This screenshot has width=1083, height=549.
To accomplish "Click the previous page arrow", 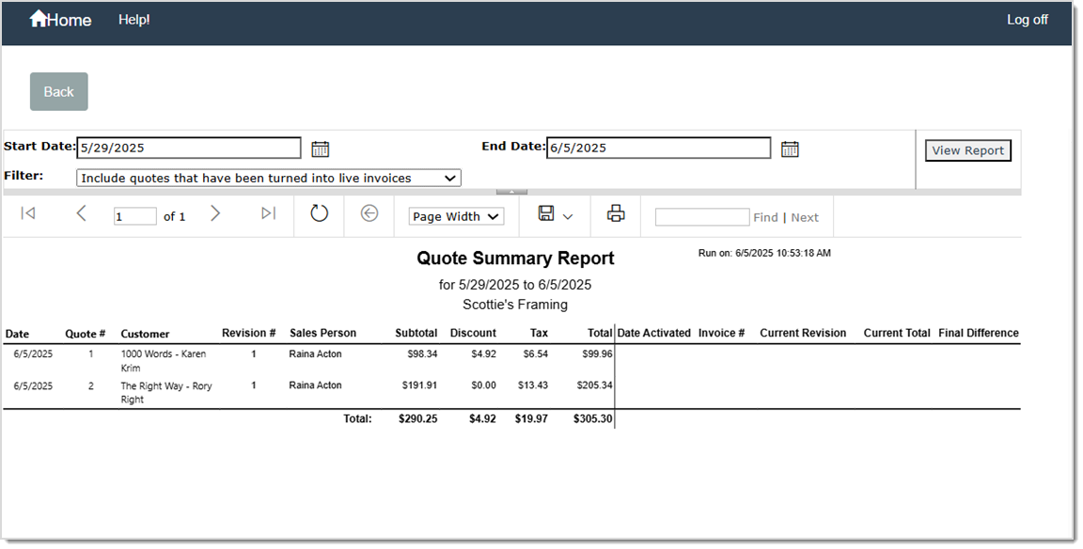I will tap(81, 214).
